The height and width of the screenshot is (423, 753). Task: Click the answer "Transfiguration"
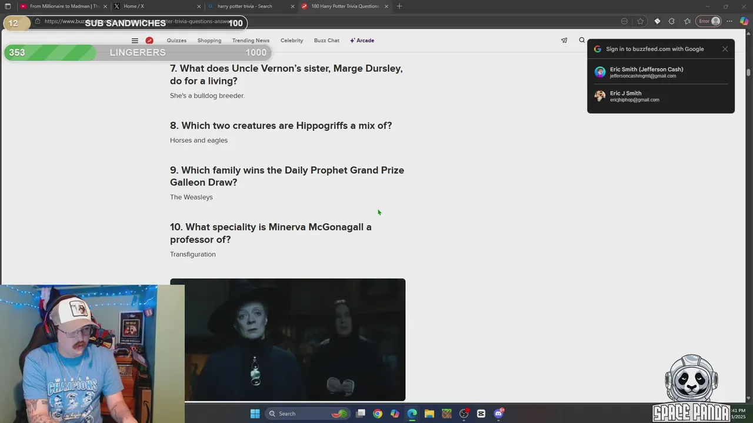tap(193, 254)
